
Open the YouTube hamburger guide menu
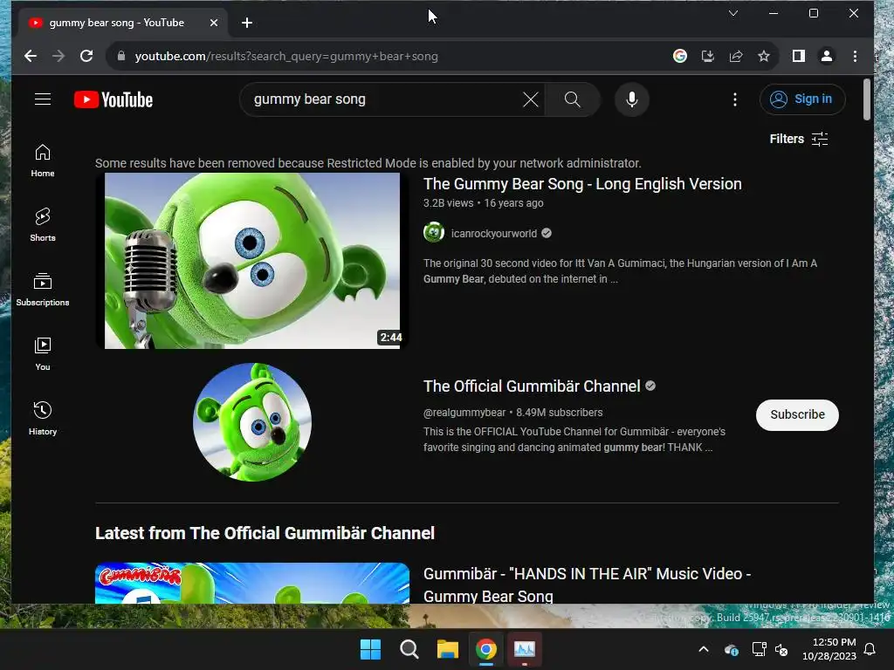[43, 99]
